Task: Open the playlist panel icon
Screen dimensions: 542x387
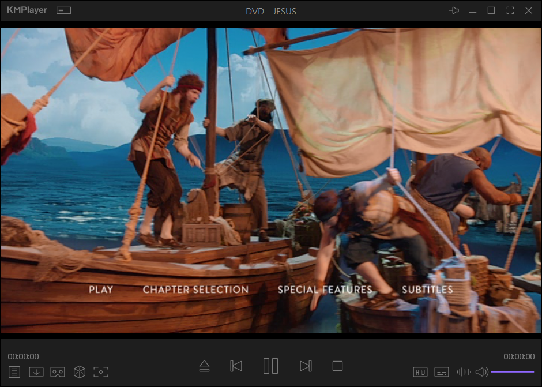Action: tap(14, 372)
